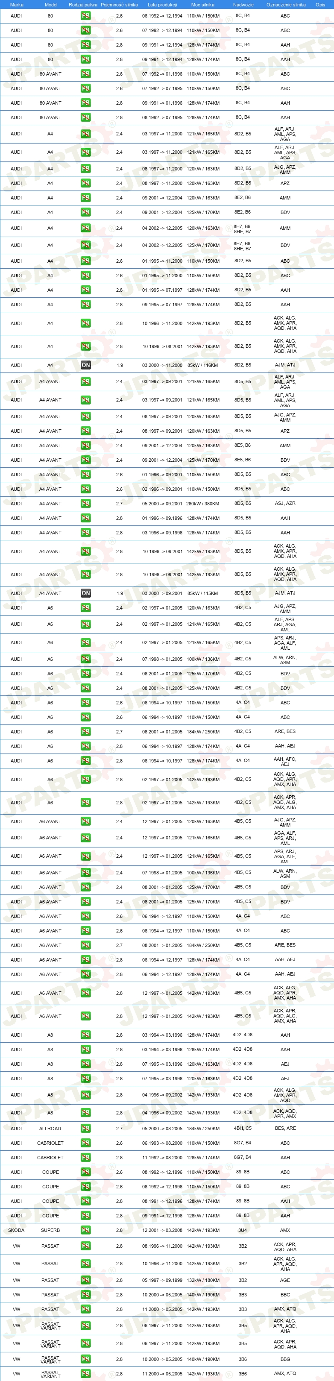
Task: Select the SKODA brand cell
Action: (x=17, y=1230)
